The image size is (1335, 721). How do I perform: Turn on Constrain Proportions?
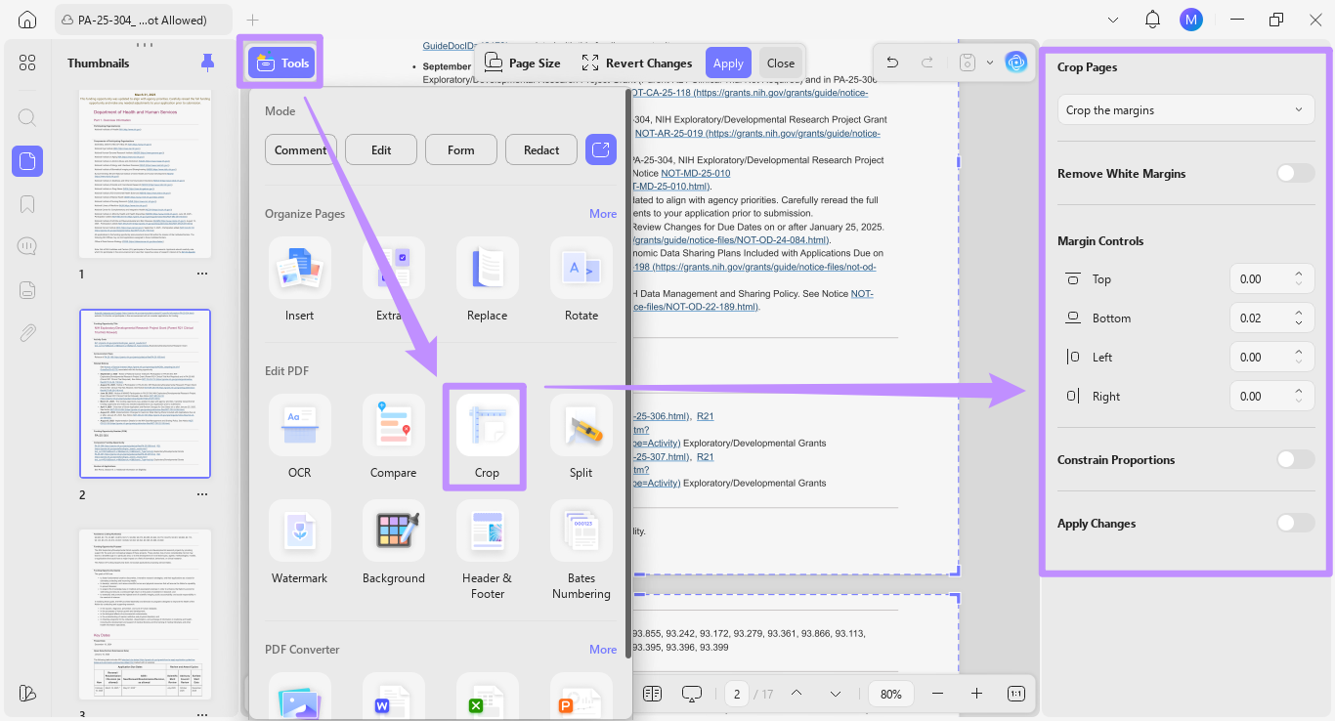click(x=1296, y=459)
